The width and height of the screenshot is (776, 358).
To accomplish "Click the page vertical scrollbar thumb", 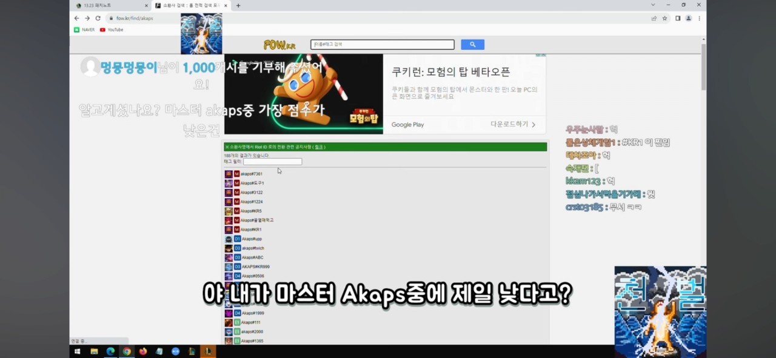I will tap(703, 67).
